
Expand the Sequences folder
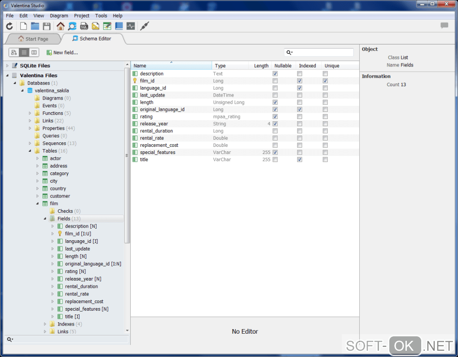tap(30, 143)
